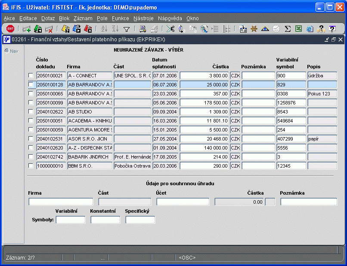Click part cell Pobočka Ostrava
The height and width of the screenshot is (266, 347).
[132, 166]
